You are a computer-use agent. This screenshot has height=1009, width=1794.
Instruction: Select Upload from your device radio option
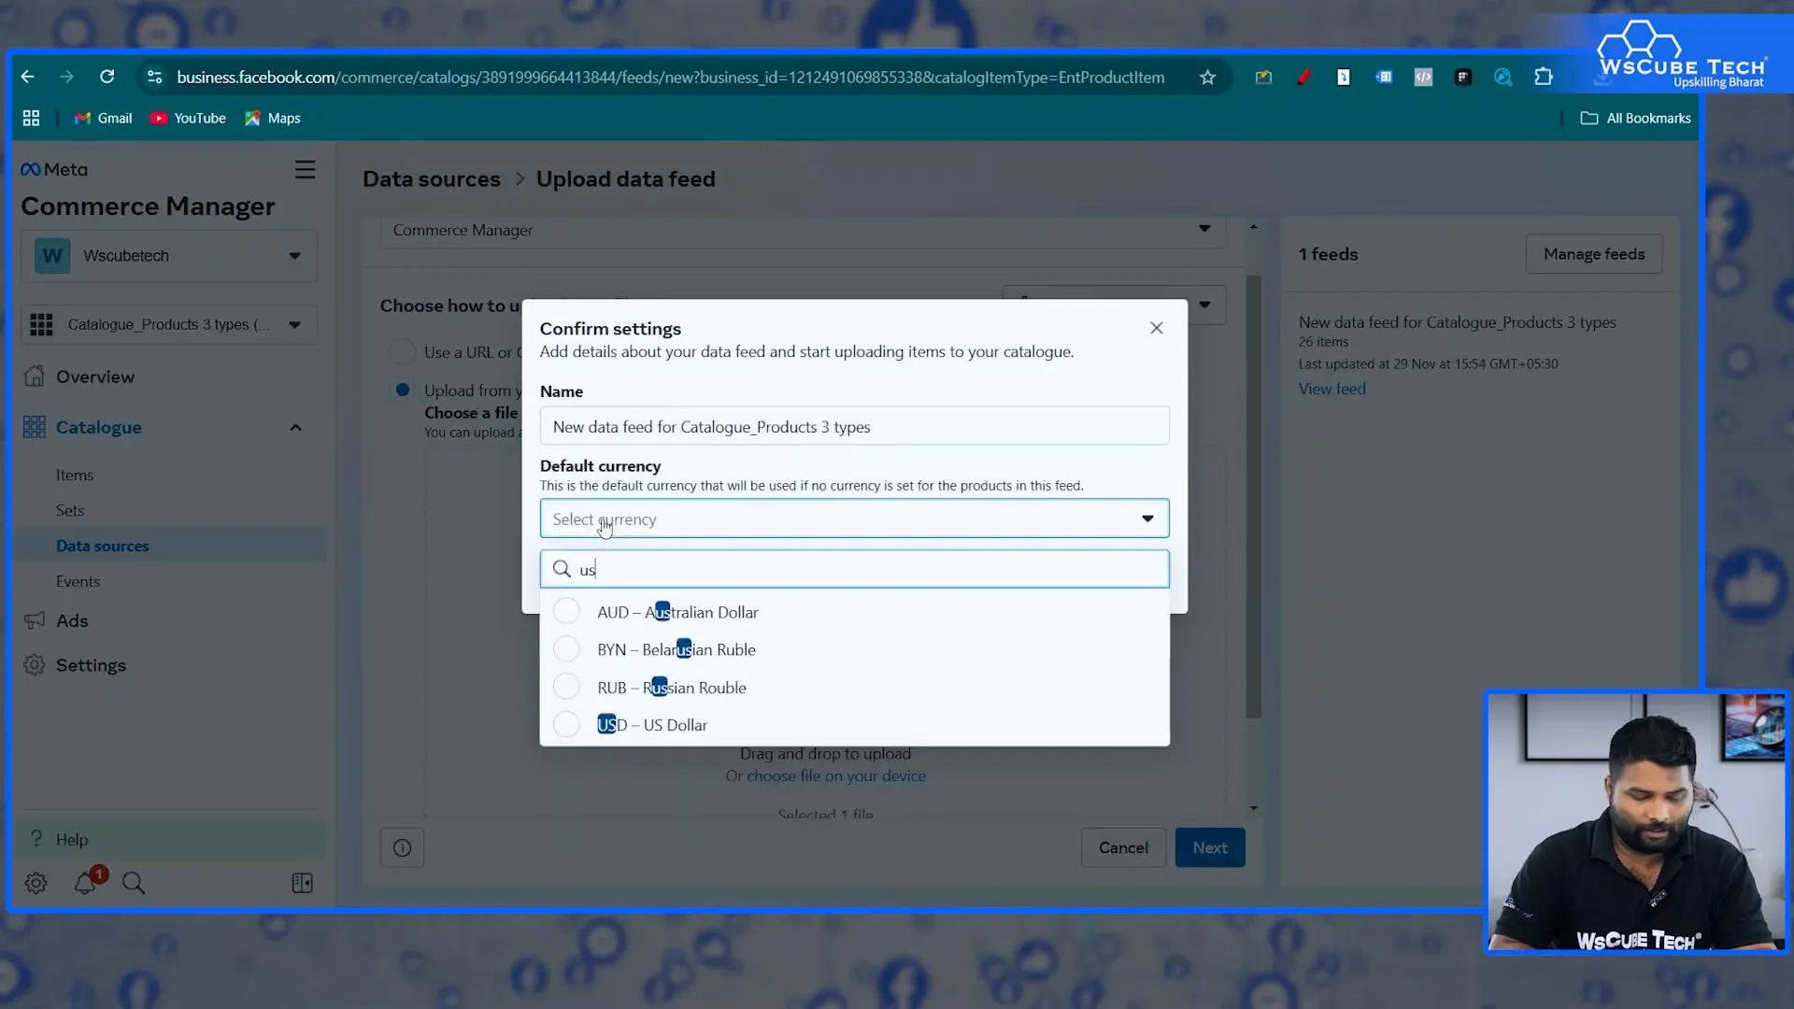402,391
